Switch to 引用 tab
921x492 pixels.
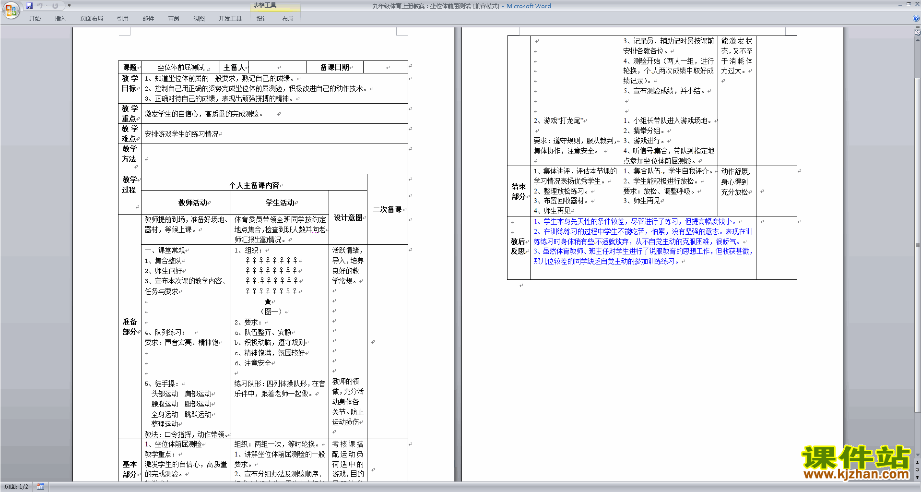(123, 18)
